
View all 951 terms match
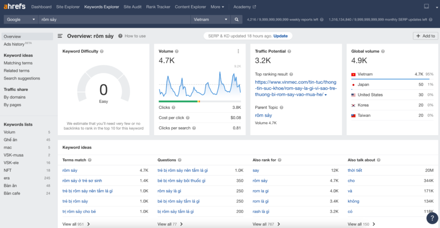click(76, 224)
